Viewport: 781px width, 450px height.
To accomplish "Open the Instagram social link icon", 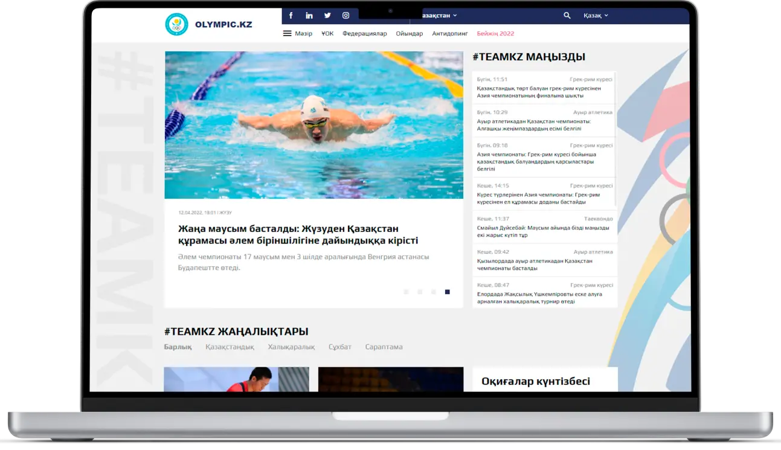I will (x=346, y=16).
